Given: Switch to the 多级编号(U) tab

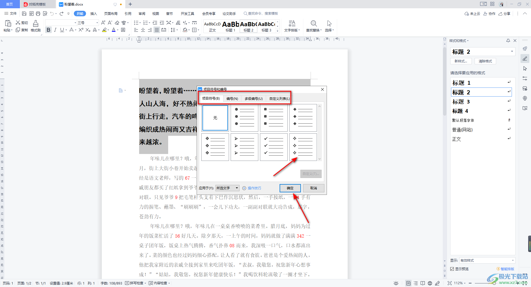Looking at the screenshot, I should [x=254, y=99].
